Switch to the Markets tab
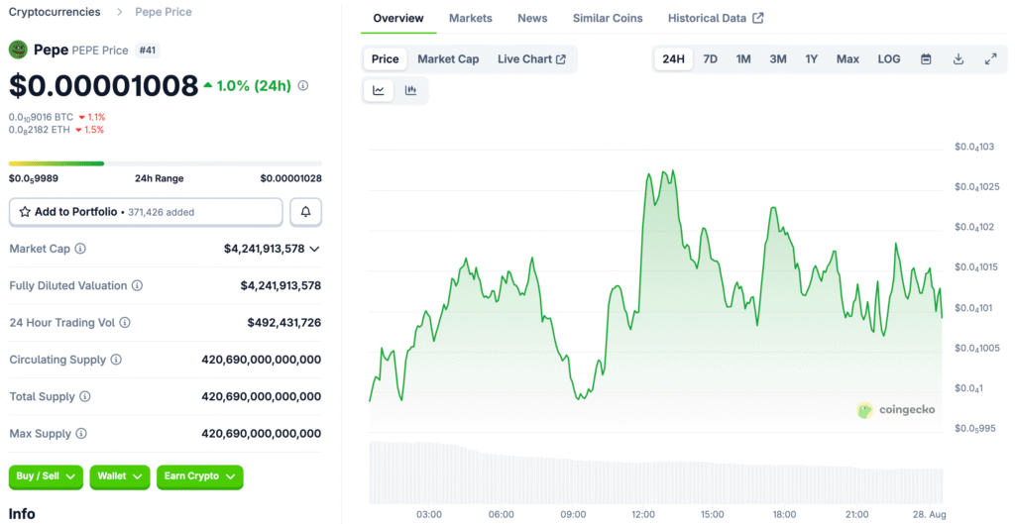The height and width of the screenshot is (524, 1015). 471,18
